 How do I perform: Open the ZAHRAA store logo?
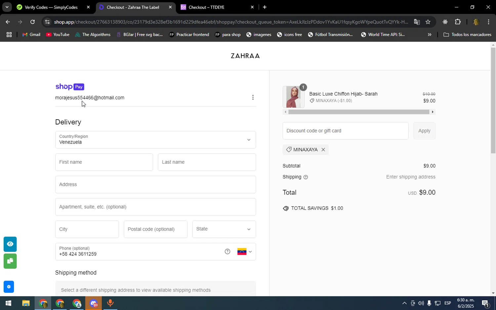coord(245,56)
